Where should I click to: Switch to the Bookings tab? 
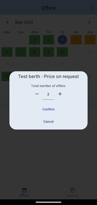(x=73, y=192)
